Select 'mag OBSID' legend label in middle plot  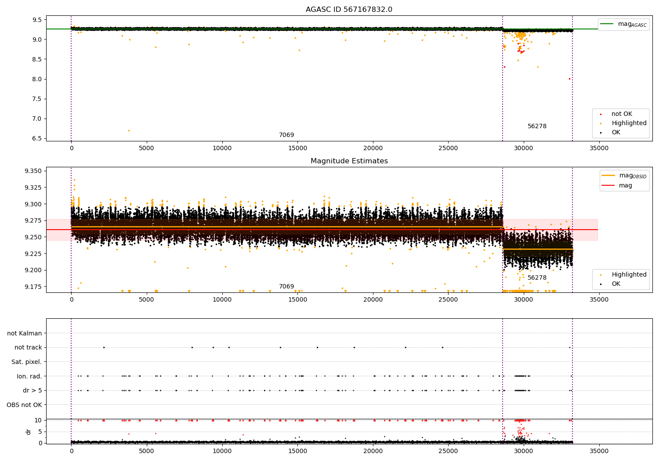(633, 176)
